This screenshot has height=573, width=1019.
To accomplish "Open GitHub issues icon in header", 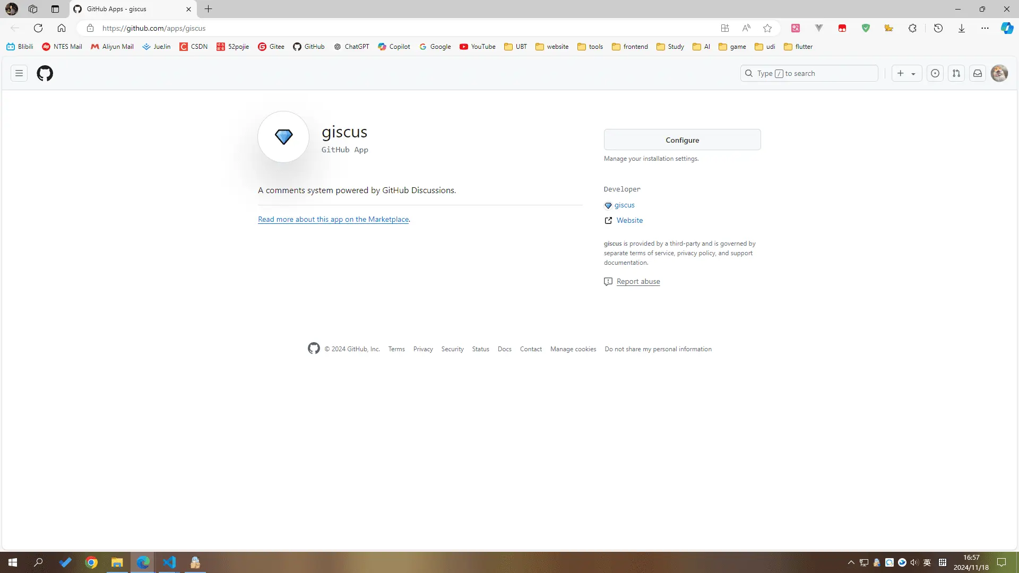I will [x=935, y=73].
